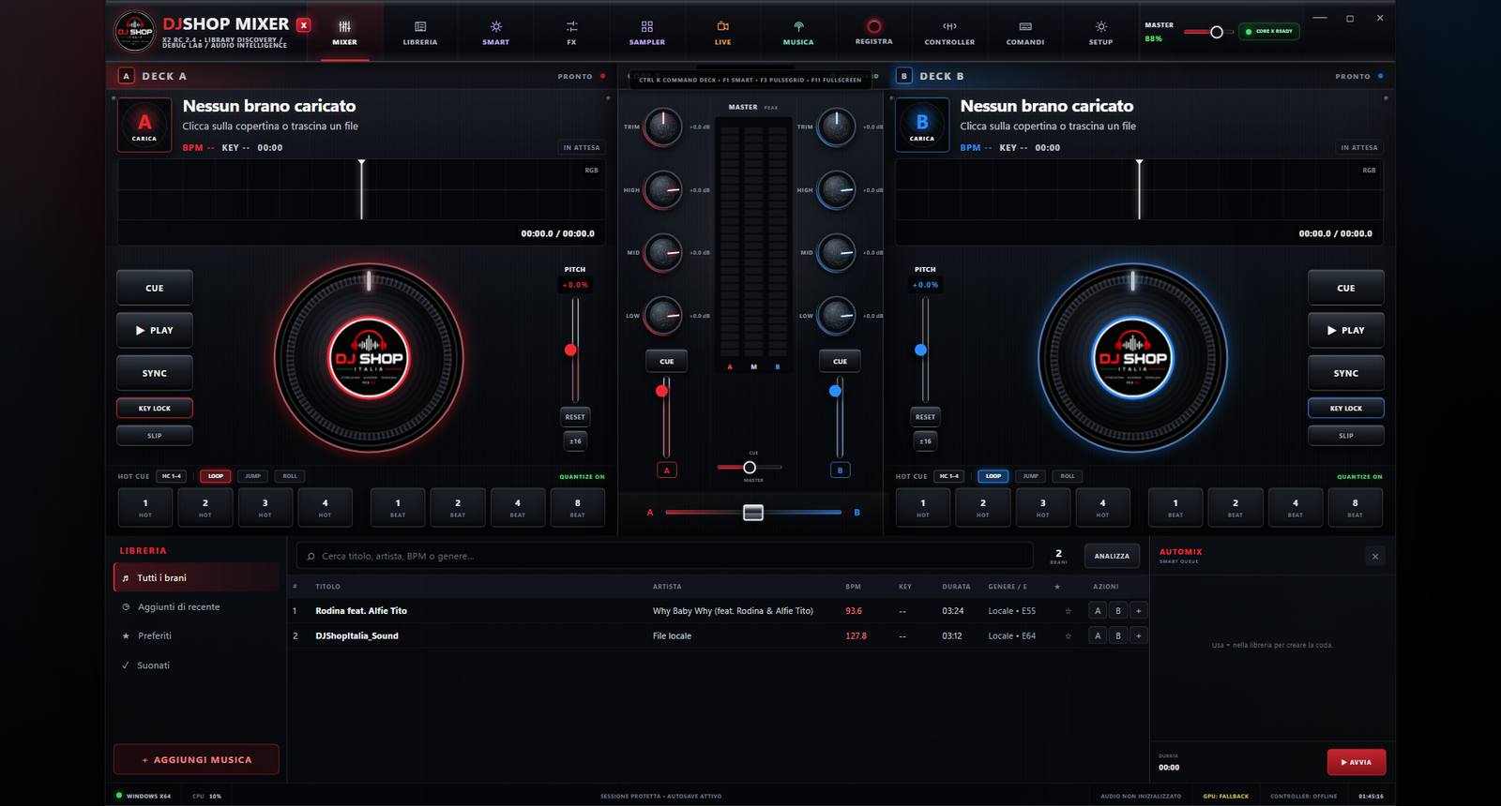Select Deck B pitch range ±16
The image size is (1501, 806).
(925, 440)
